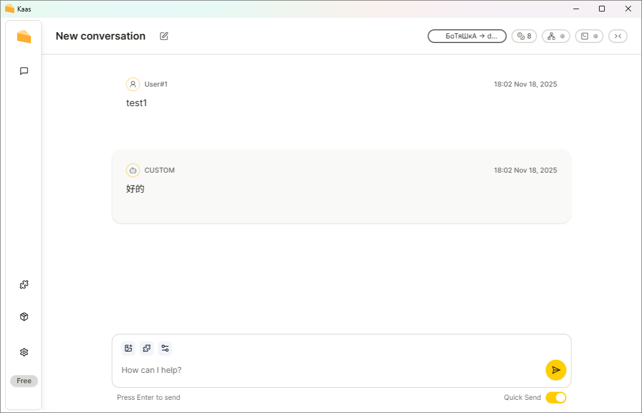Open conversation options sliders icon
The height and width of the screenshot is (413, 642).
point(165,348)
